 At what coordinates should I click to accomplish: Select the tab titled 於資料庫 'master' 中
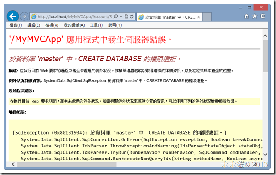click(x=169, y=17)
